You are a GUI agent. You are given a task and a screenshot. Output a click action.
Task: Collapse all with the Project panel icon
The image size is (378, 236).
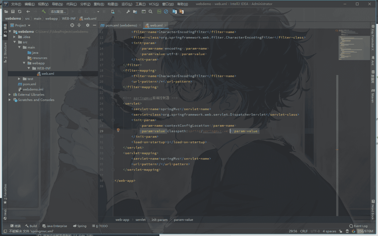79,25
